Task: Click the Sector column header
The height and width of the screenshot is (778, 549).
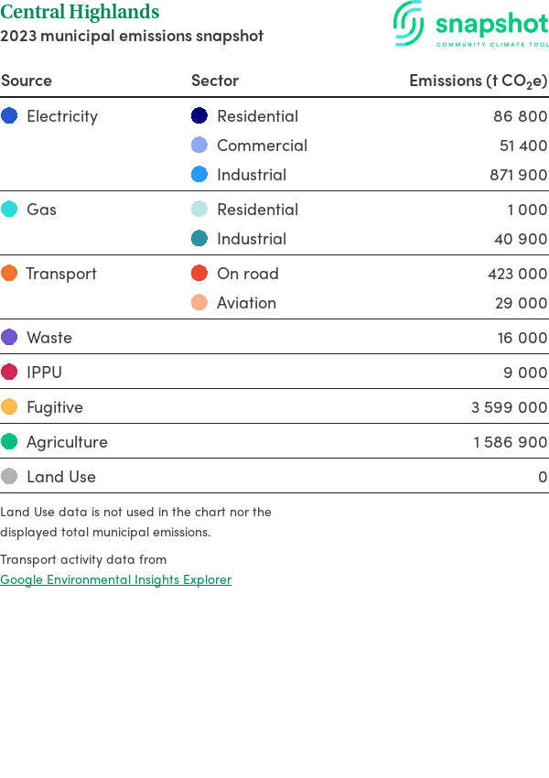Action: 215,81
